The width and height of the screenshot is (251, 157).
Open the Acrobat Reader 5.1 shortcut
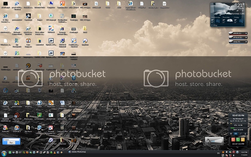click(x=51, y=128)
